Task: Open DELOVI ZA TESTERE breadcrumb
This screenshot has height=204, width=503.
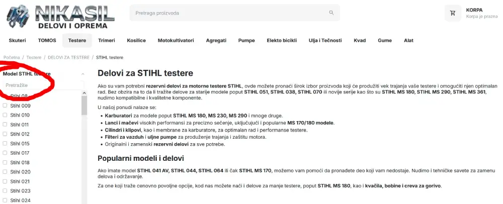Action: click(68, 57)
